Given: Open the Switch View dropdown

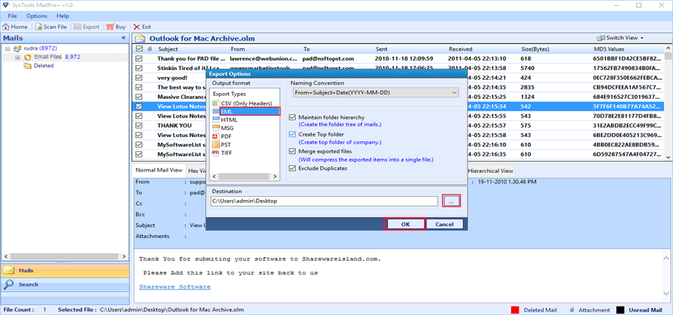Looking at the screenshot, I should click(x=619, y=38).
